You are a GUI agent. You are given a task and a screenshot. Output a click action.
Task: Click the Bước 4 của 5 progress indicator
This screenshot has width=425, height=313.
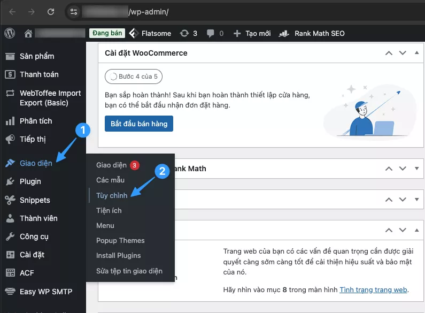click(x=134, y=77)
